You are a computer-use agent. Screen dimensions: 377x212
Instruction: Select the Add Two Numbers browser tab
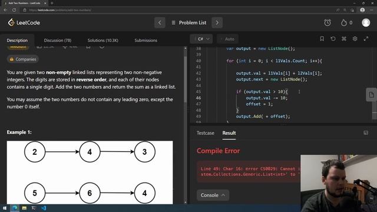tap(24, 3)
